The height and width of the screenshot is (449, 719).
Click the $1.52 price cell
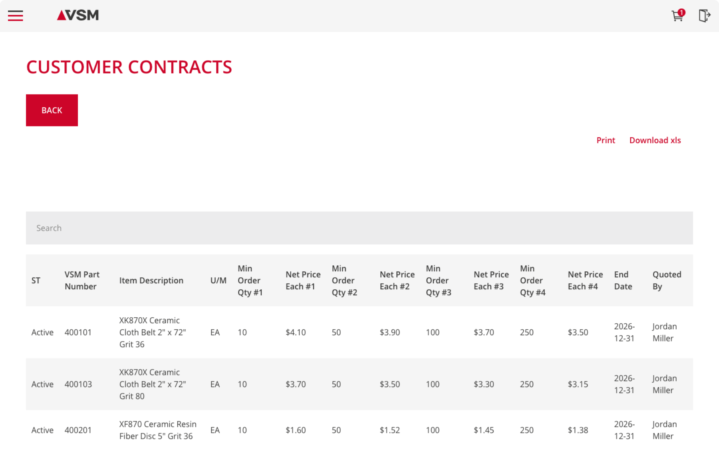coord(390,430)
